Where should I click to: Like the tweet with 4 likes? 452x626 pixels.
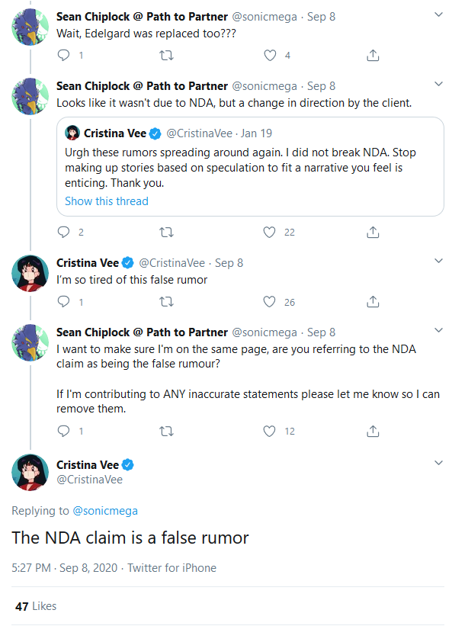click(270, 55)
